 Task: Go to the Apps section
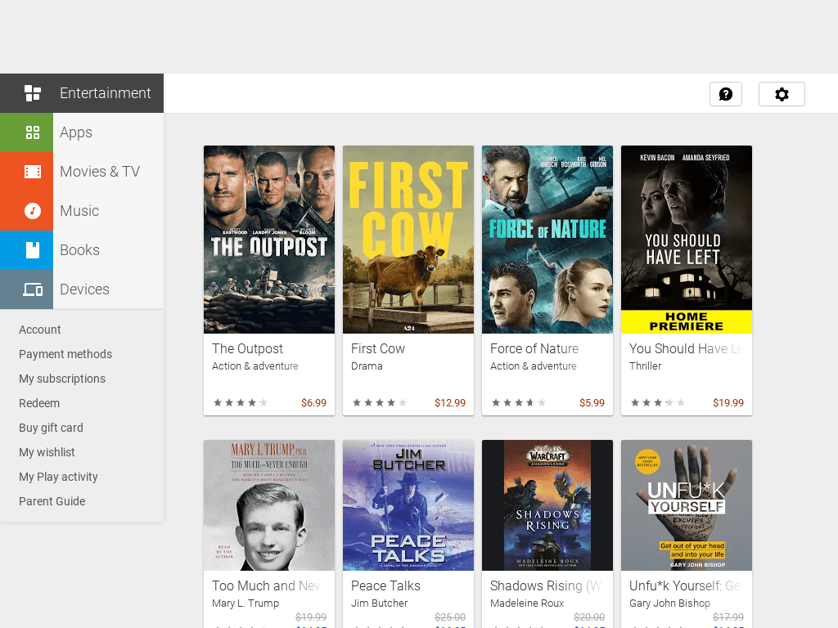[76, 132]
